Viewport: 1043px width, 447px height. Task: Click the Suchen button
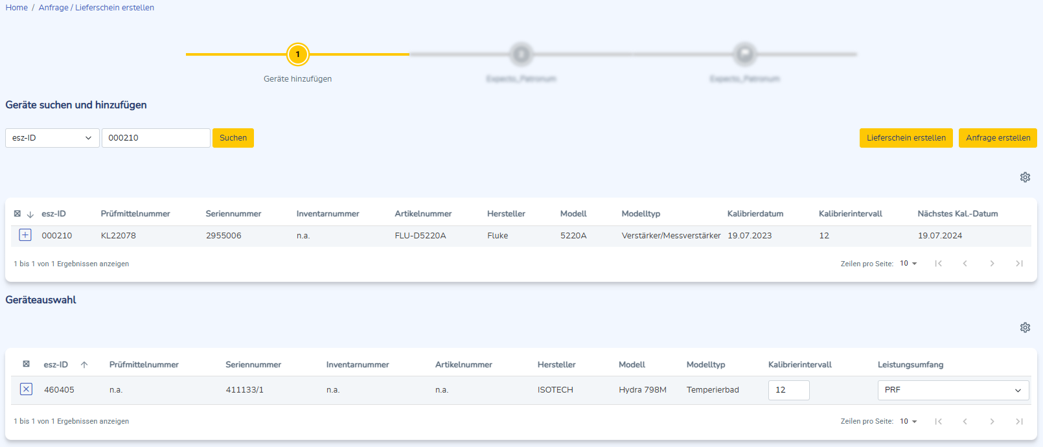pos(233,138)
